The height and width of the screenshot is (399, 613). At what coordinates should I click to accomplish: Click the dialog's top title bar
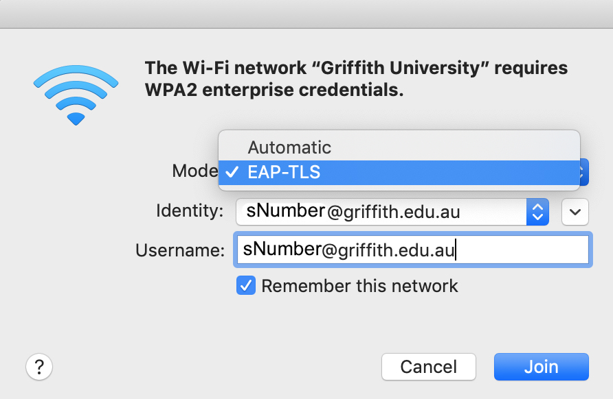click(x=306, y=14)
